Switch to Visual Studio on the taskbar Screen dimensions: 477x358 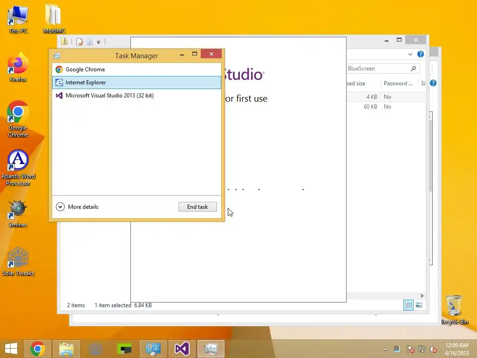pos(182,349)
